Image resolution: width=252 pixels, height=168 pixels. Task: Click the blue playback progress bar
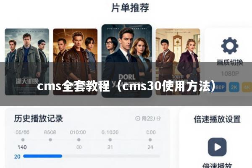(42, 156)
